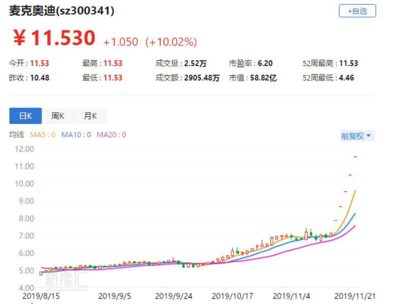The image size is (394, 304).
Task: Click the 2019/11/21 date axis label
Action: (x=355, y=296)
